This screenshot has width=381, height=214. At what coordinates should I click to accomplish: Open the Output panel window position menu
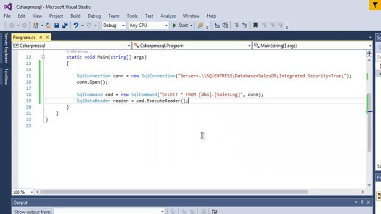coord(356,202)
